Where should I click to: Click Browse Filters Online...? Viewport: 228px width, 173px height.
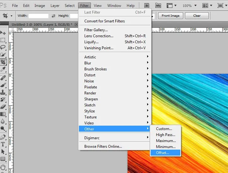[114, 146]
